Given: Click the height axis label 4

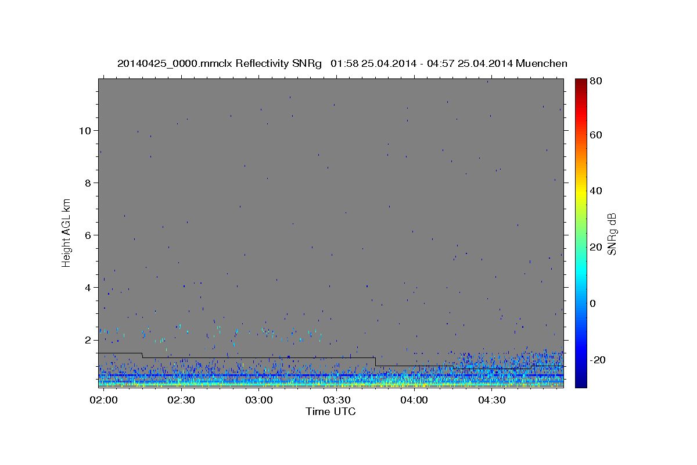Looking at the screenshot, I should (87, 287).
